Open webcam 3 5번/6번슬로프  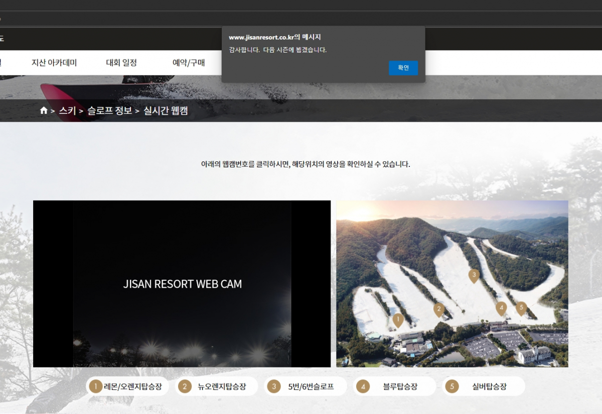[x=306, y=386]
